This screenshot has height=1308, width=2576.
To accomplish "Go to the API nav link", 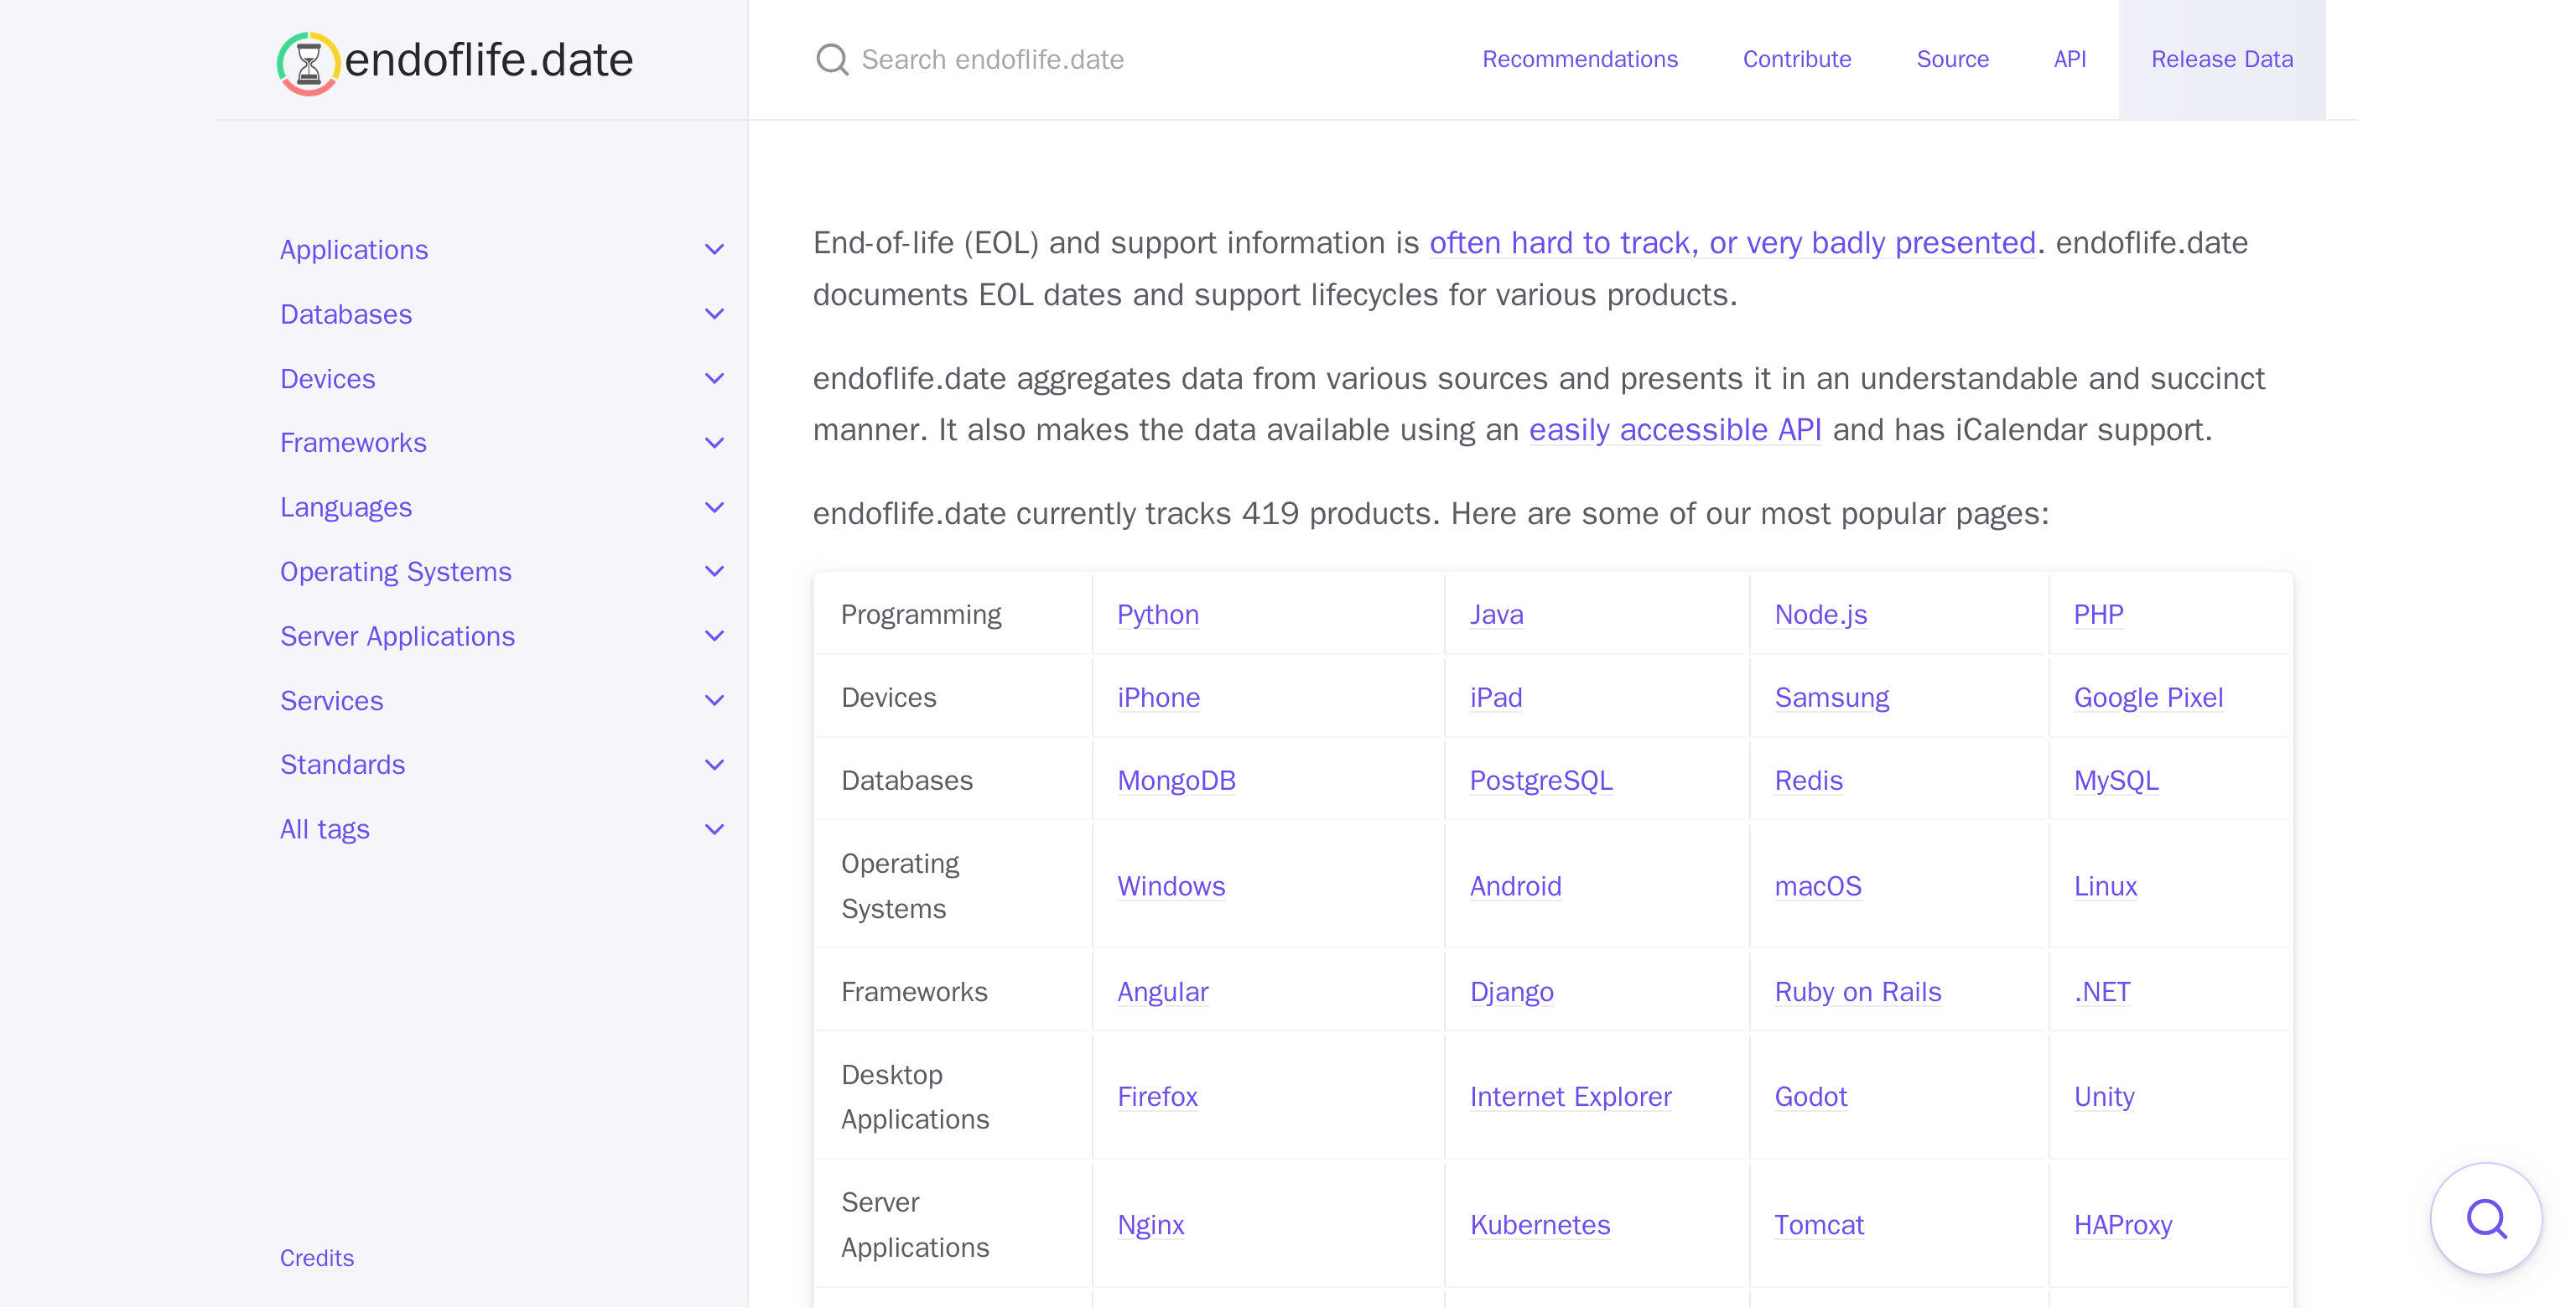I will tap(2069, 60).
